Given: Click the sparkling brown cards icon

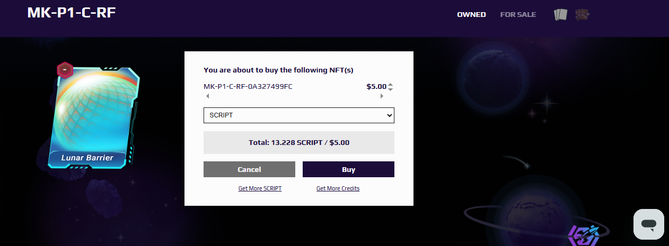Looking at the screenshot, I should click(x=583, y=15).
